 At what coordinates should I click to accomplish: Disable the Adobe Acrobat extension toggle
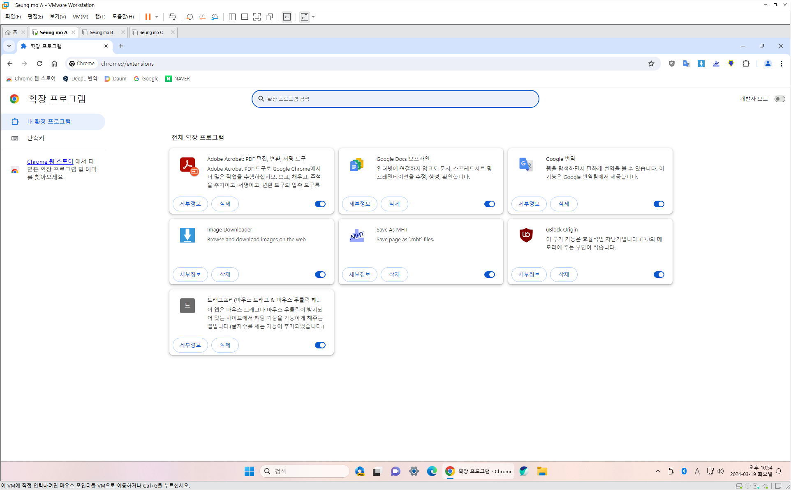(x=320, y=204)
